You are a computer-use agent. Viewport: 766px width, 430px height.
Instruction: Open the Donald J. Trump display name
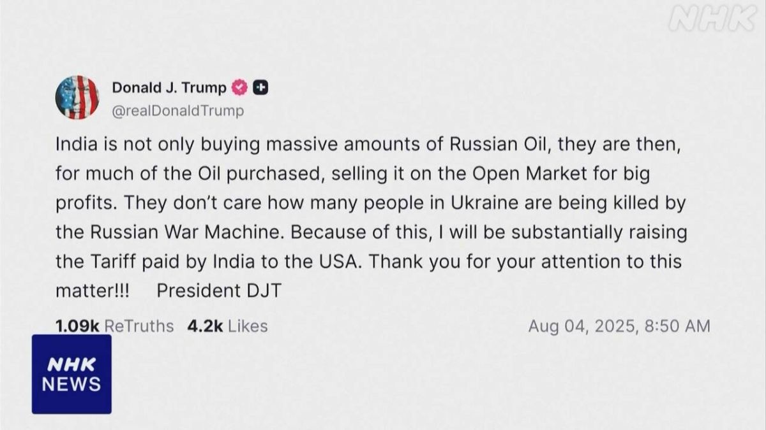point(169,87)
